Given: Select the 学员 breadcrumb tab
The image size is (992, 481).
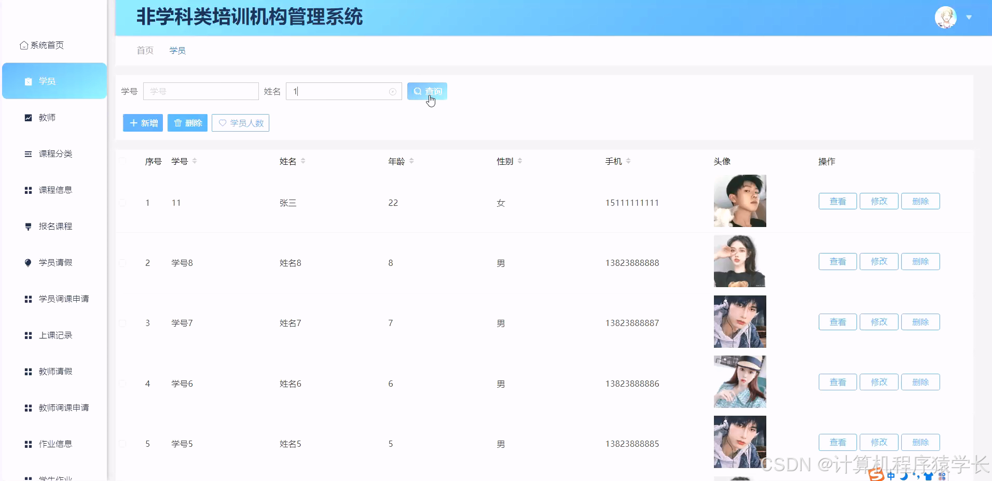Looking at the screenshot, I should point(177,50).
